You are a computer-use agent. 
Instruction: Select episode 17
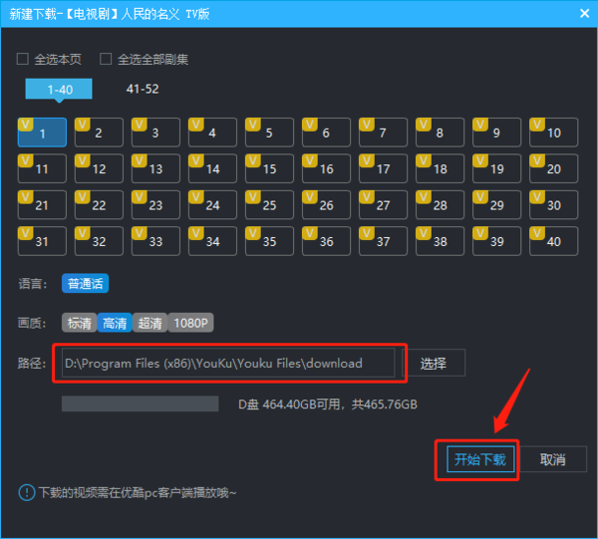point(383,168)
